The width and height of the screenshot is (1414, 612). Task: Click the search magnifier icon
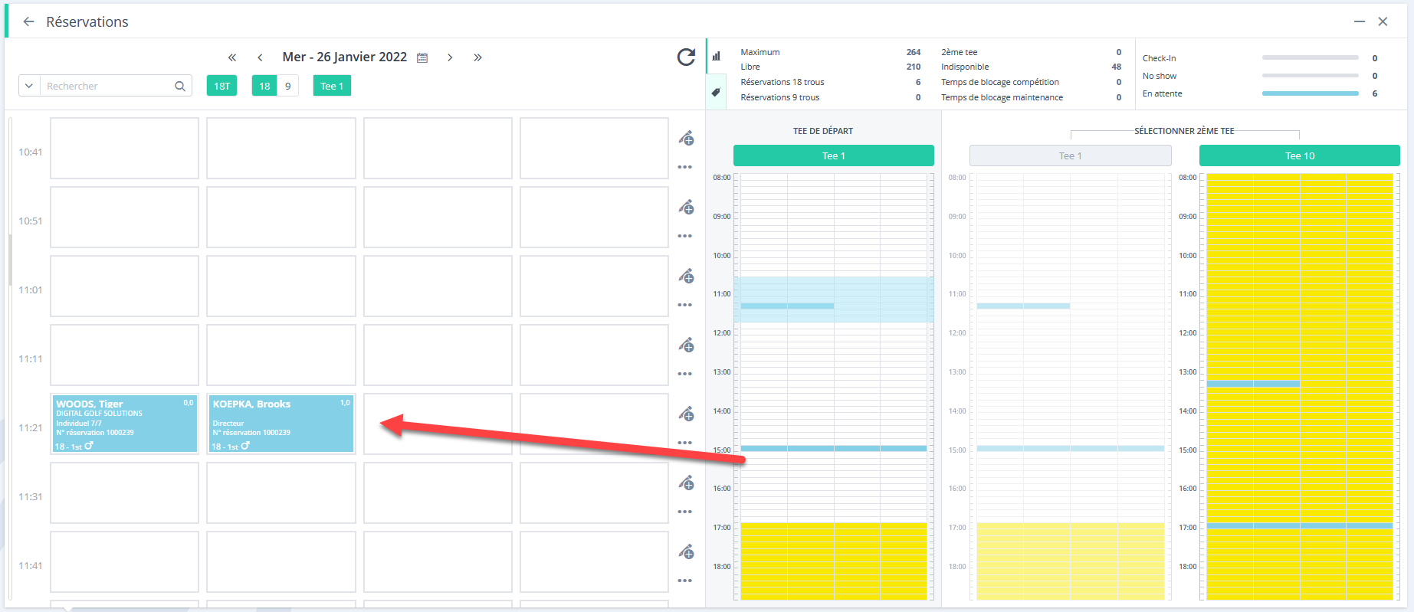coord(180,86)
